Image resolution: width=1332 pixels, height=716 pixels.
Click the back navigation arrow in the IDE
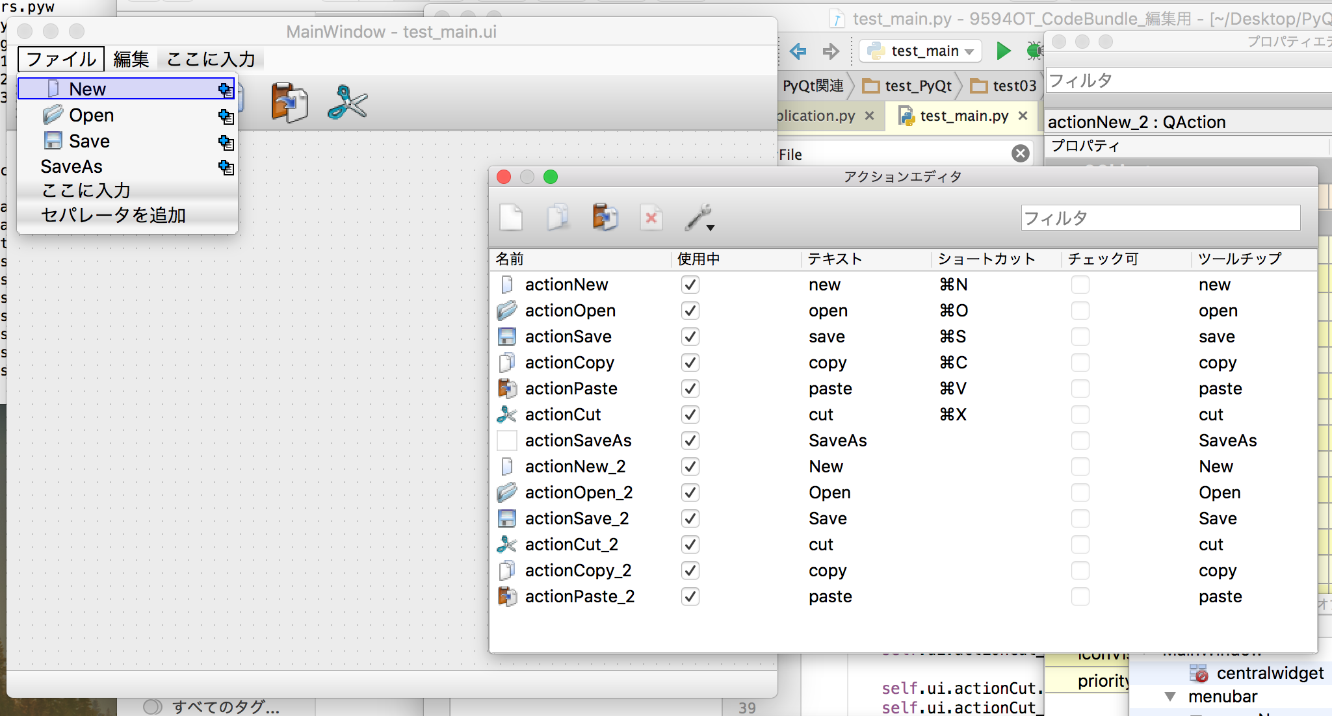click(x=798, y=52)
